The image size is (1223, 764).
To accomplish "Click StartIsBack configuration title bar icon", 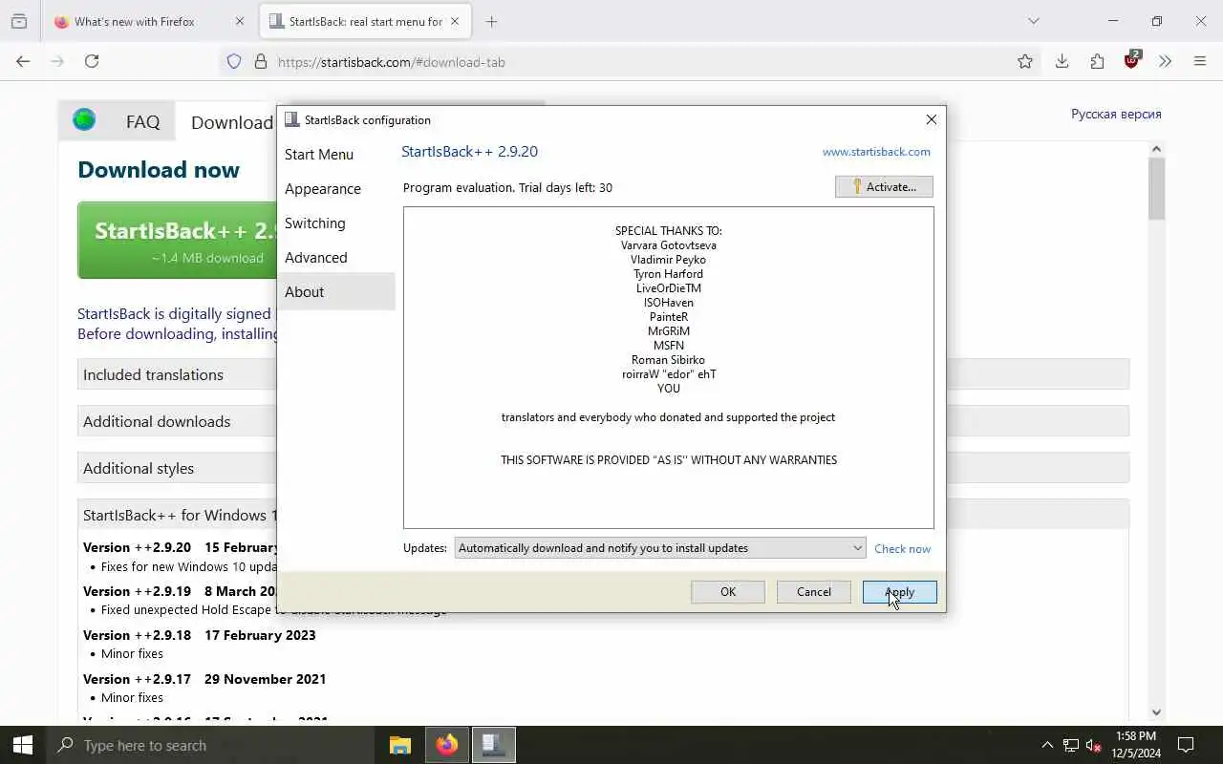I will coord(292,119).
